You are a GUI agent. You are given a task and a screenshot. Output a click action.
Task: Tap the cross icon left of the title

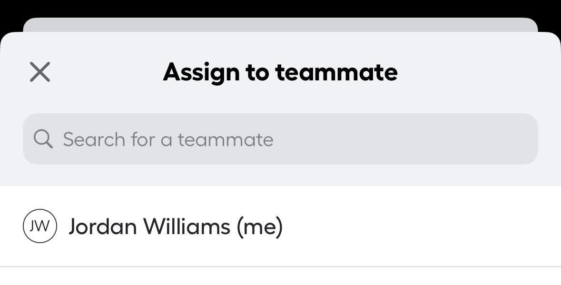click(x=39, y=71)
